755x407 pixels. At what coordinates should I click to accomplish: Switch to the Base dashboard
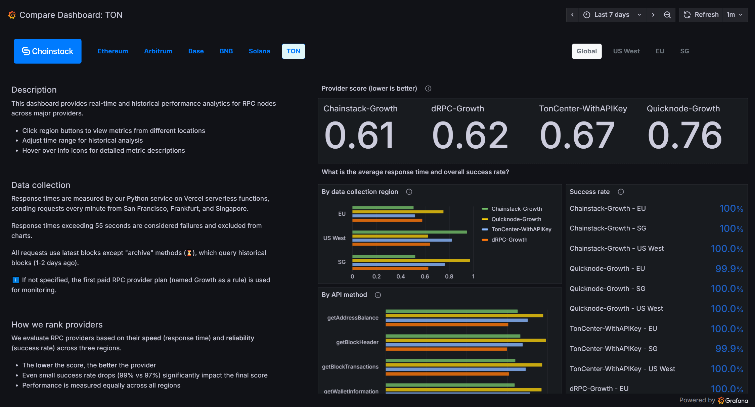pyautogui.click(x=196, y=51)
